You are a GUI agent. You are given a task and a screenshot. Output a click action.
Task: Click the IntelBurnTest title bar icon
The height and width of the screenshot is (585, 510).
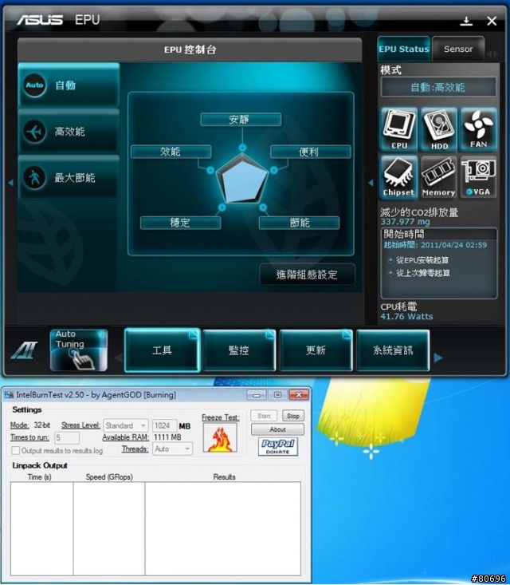(x=9, y=395)
